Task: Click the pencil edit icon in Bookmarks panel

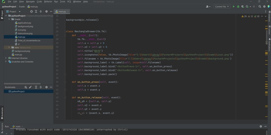Action: (x=30, y=87)
